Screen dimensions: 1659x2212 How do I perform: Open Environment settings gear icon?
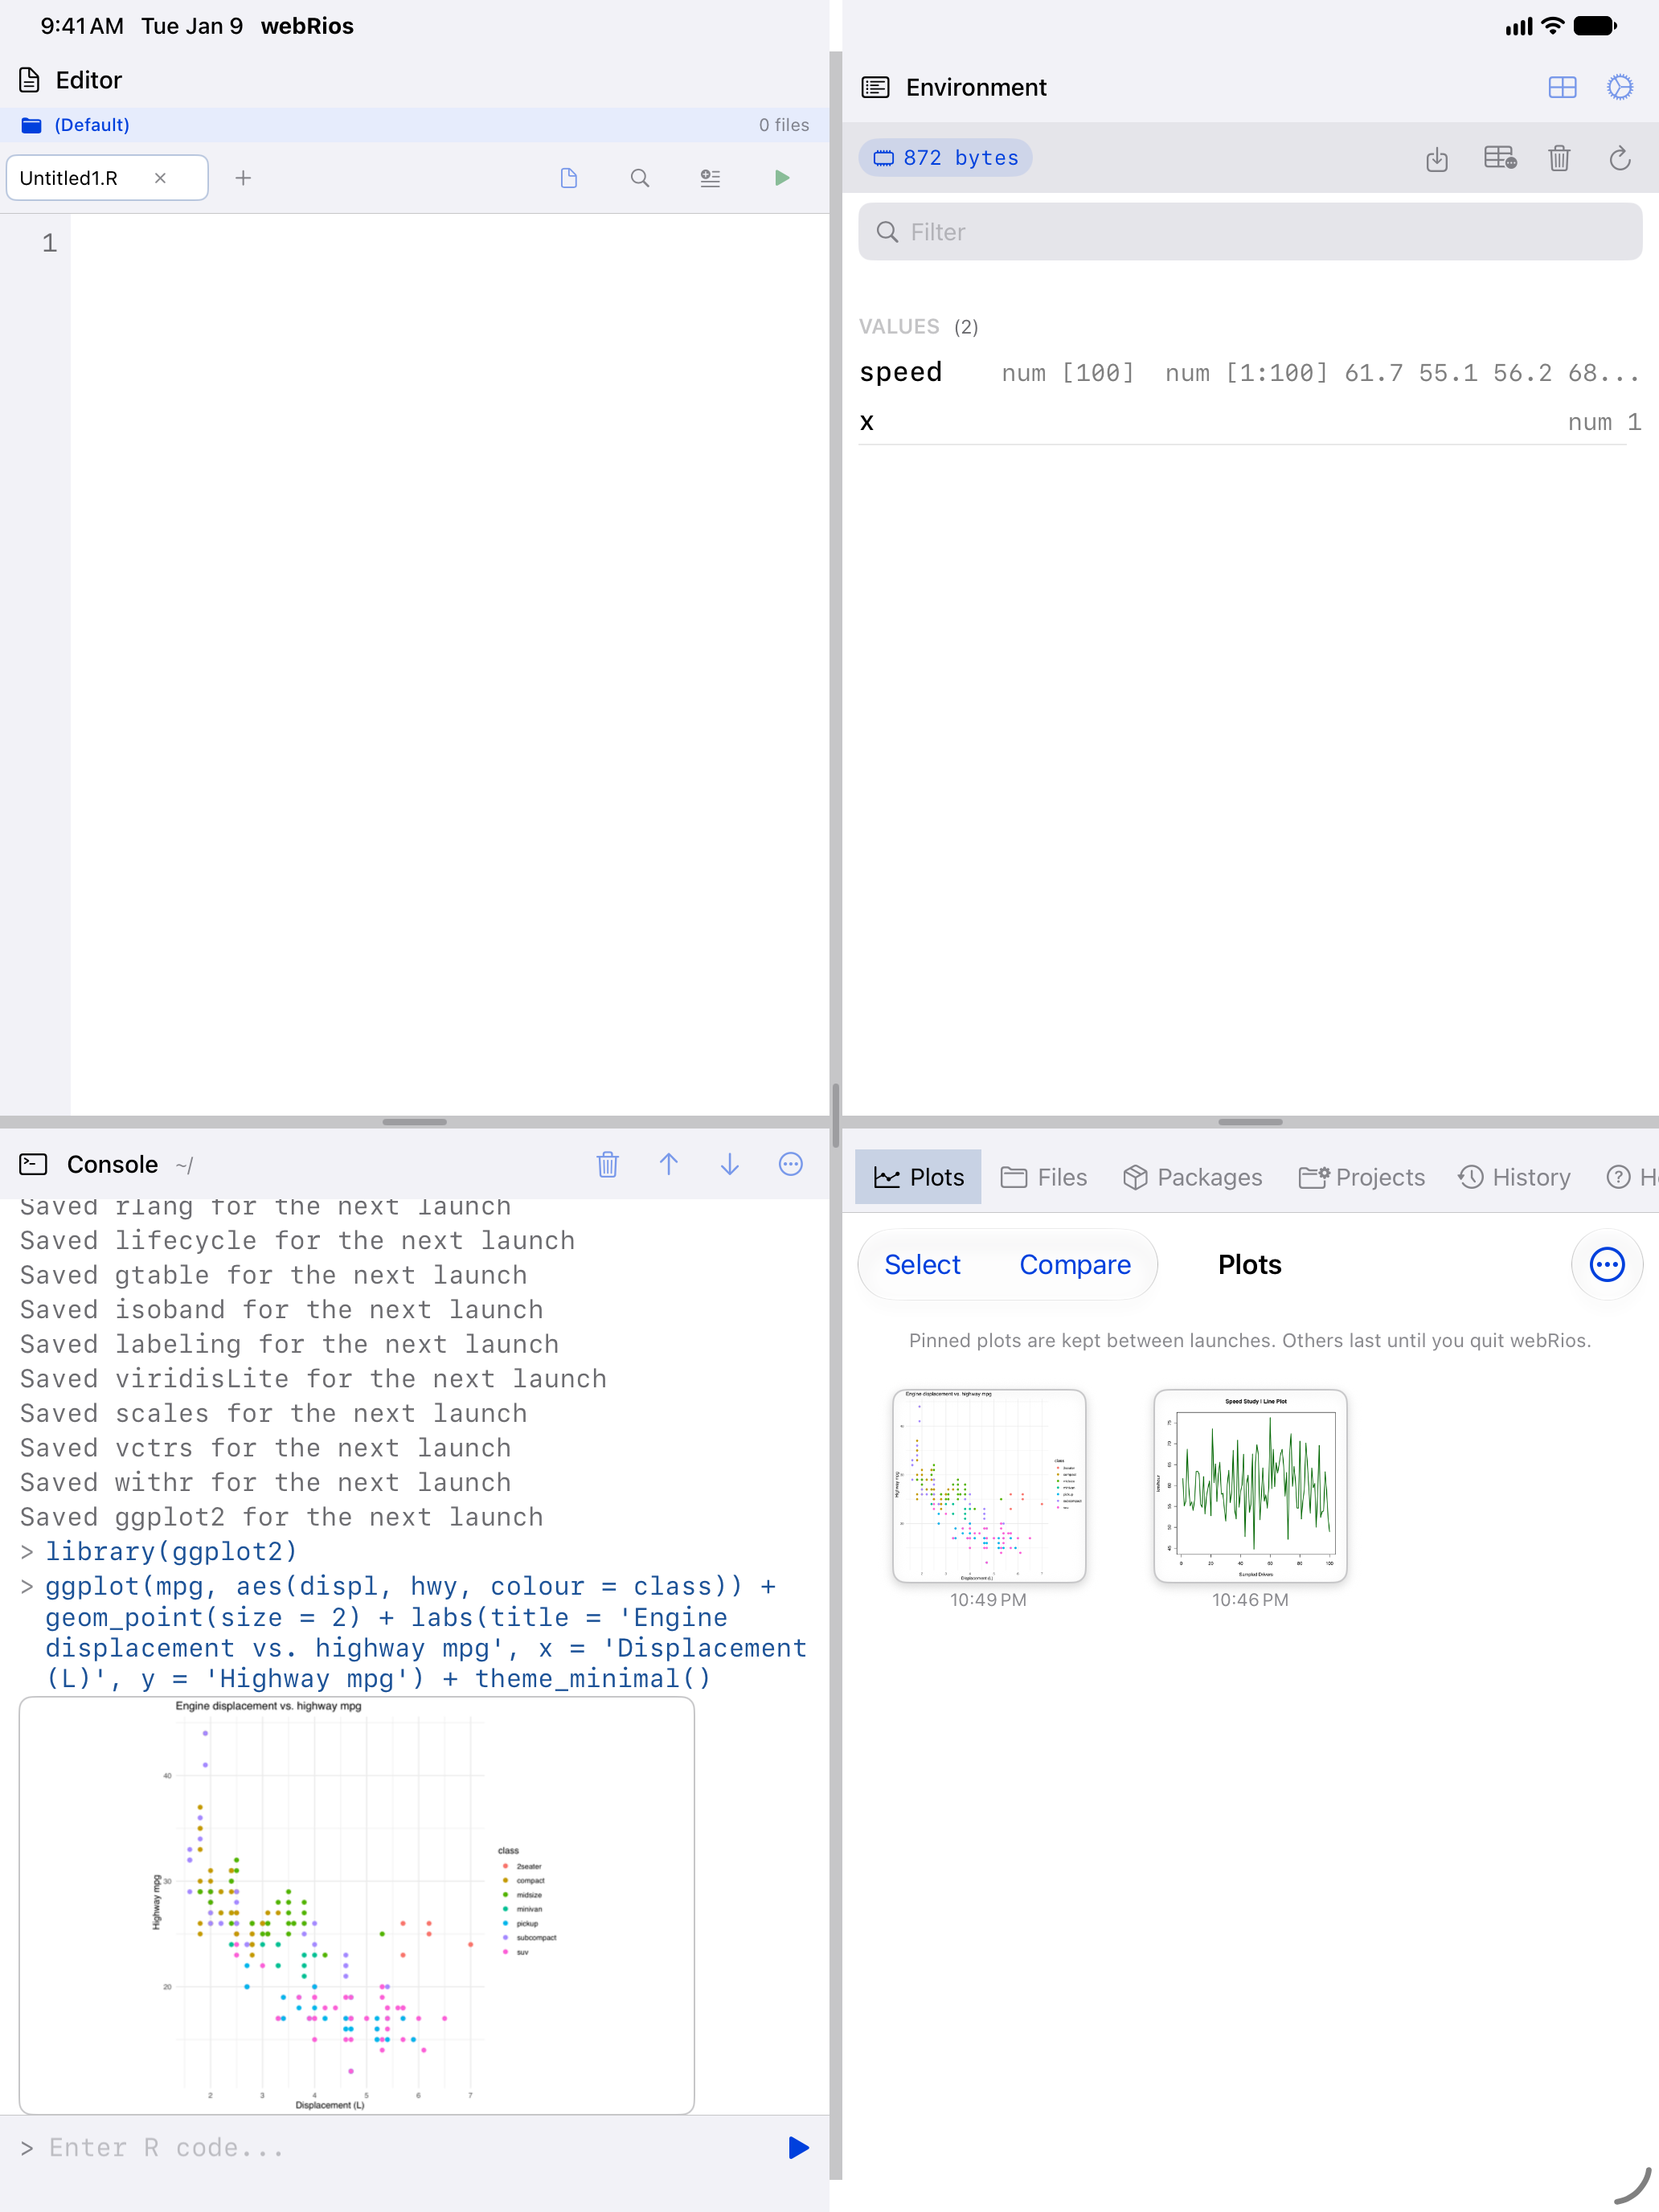pyautogui.click(x=1620, y=88)
